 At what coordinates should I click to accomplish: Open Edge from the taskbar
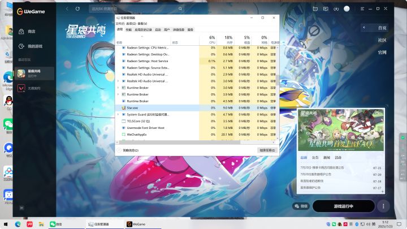(18, 224)
